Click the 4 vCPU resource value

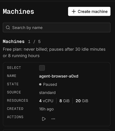click(46, 101)
